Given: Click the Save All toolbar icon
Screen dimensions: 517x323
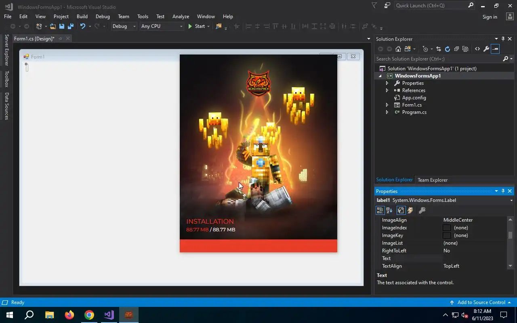Looking at the screenshot, I should (x=71, y=26).
